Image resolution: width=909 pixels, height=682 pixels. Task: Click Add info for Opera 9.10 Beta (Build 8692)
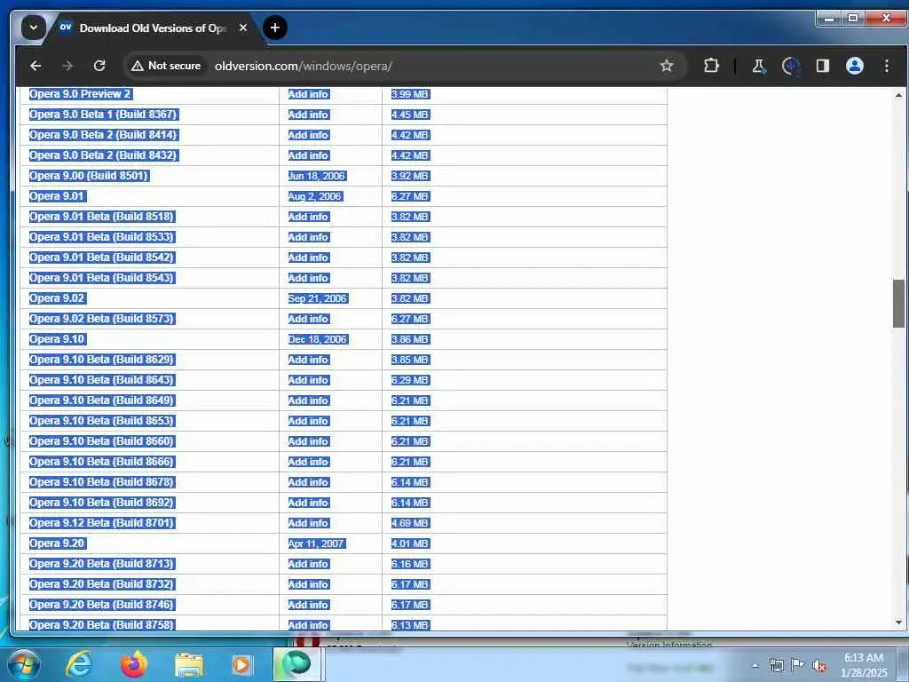(308, 503)
